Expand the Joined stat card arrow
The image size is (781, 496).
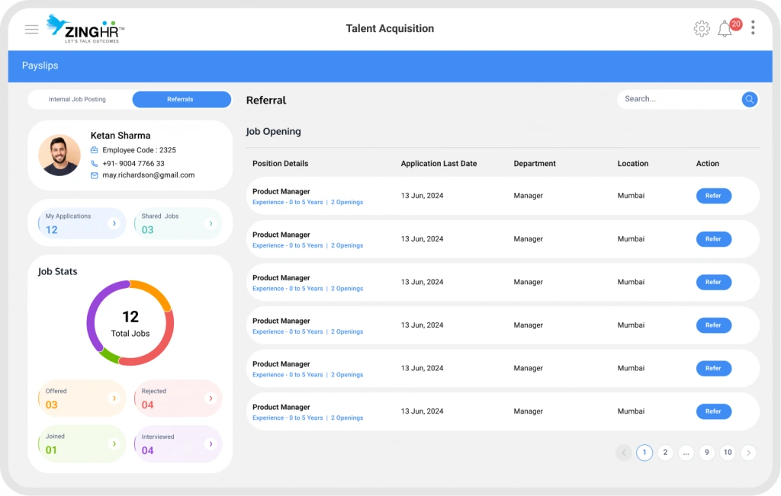[114, 443]
